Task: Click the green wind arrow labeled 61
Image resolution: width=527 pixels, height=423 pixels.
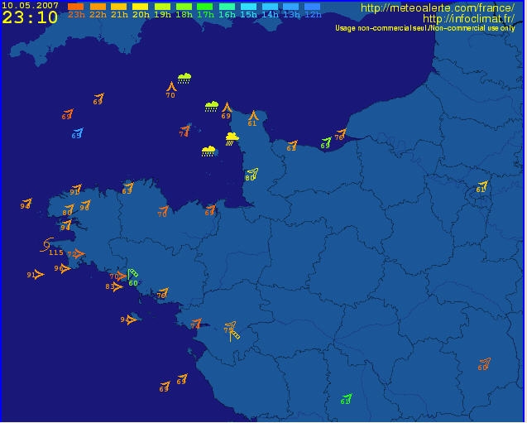Action: click(347, 398)
